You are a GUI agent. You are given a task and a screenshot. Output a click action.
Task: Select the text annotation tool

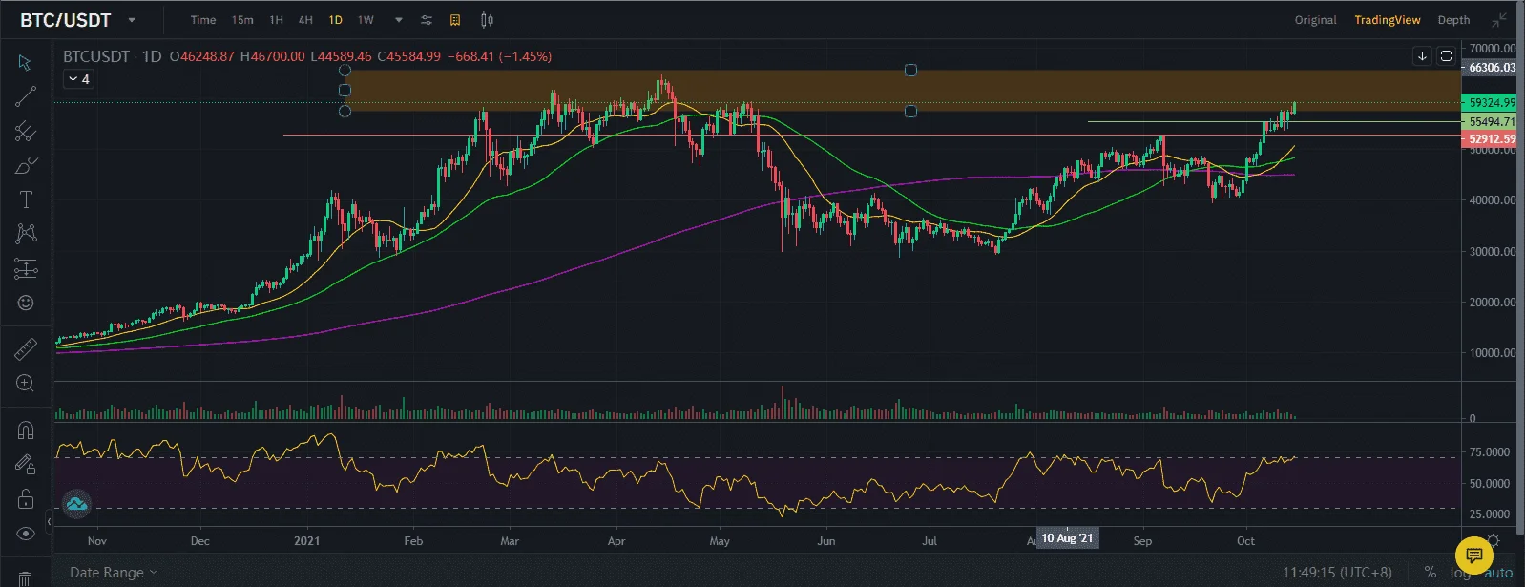pos(26,199)
